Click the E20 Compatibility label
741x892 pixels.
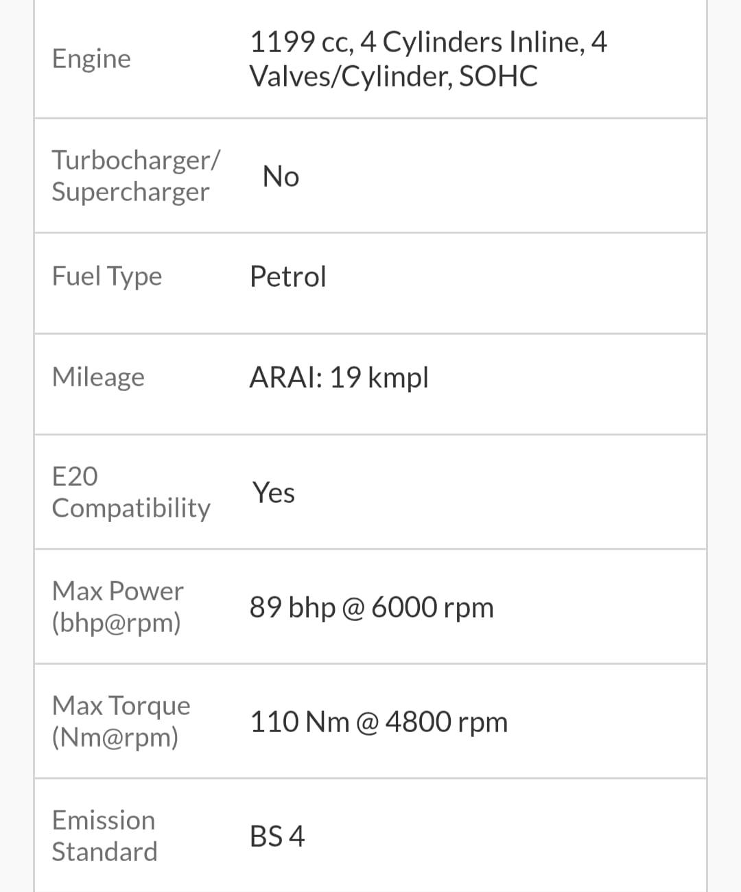click(130, 492)
